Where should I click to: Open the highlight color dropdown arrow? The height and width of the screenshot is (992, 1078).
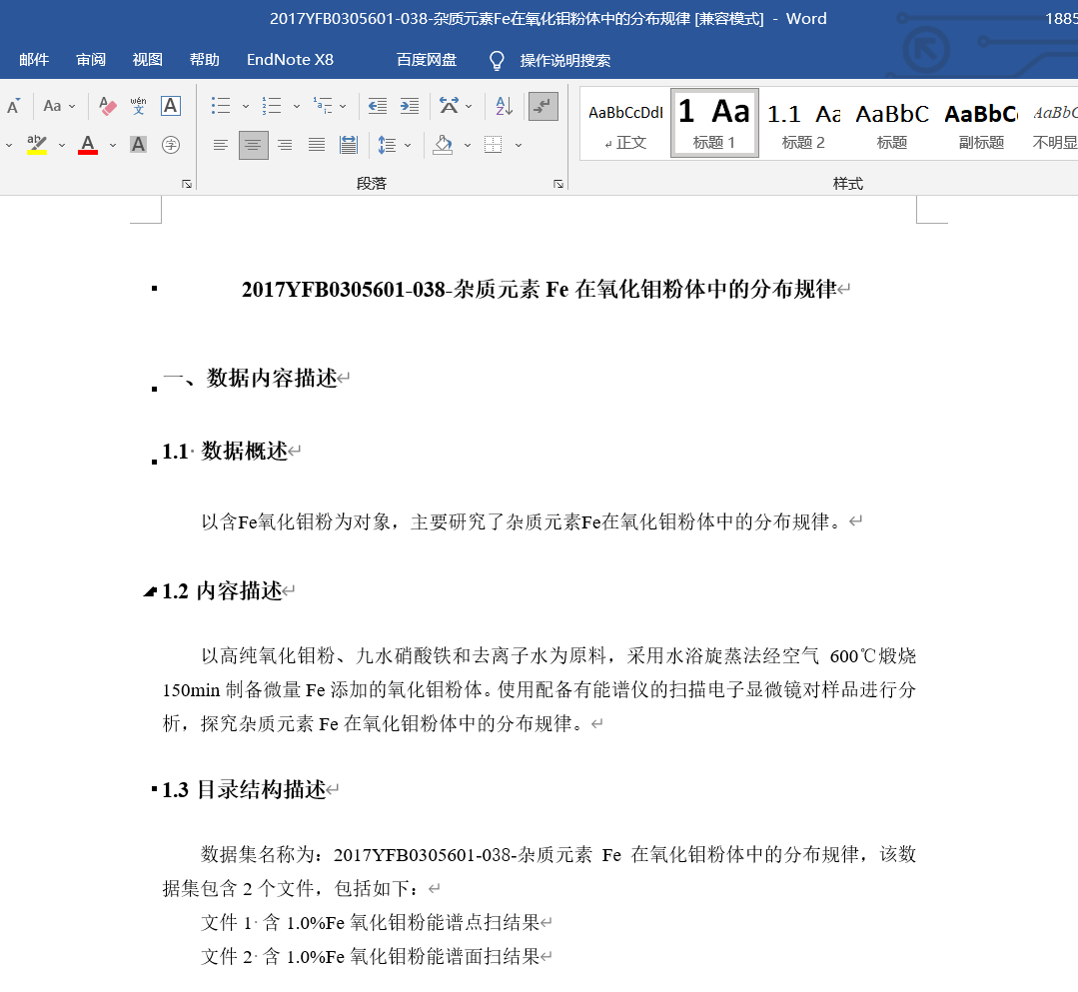pos(62,145)
